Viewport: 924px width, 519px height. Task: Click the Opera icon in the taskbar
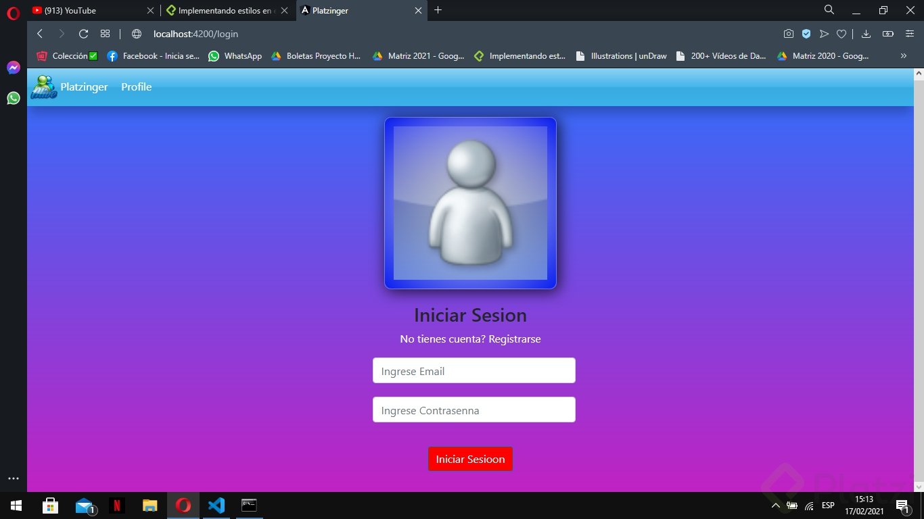[183, 505]
